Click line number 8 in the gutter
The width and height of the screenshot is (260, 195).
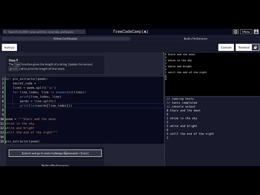click(x=3, y=110)
